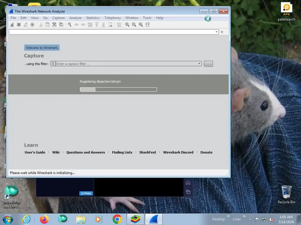301x225 pixels.
Task: Find a packet with the magnifier icon
Action: (70, 25)
